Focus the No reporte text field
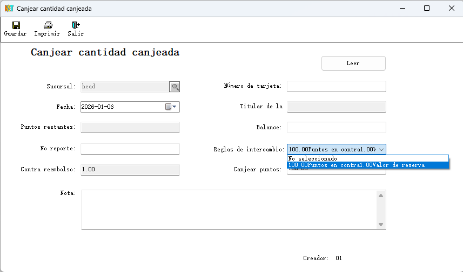The width and height of the screenshot is (463, 272). click(x=130, y=149)
